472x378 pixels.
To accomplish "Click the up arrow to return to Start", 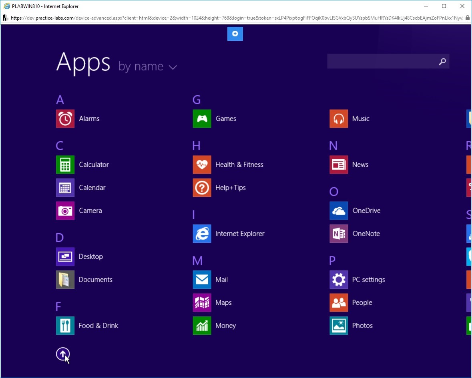I will click(x=62, y=354).
